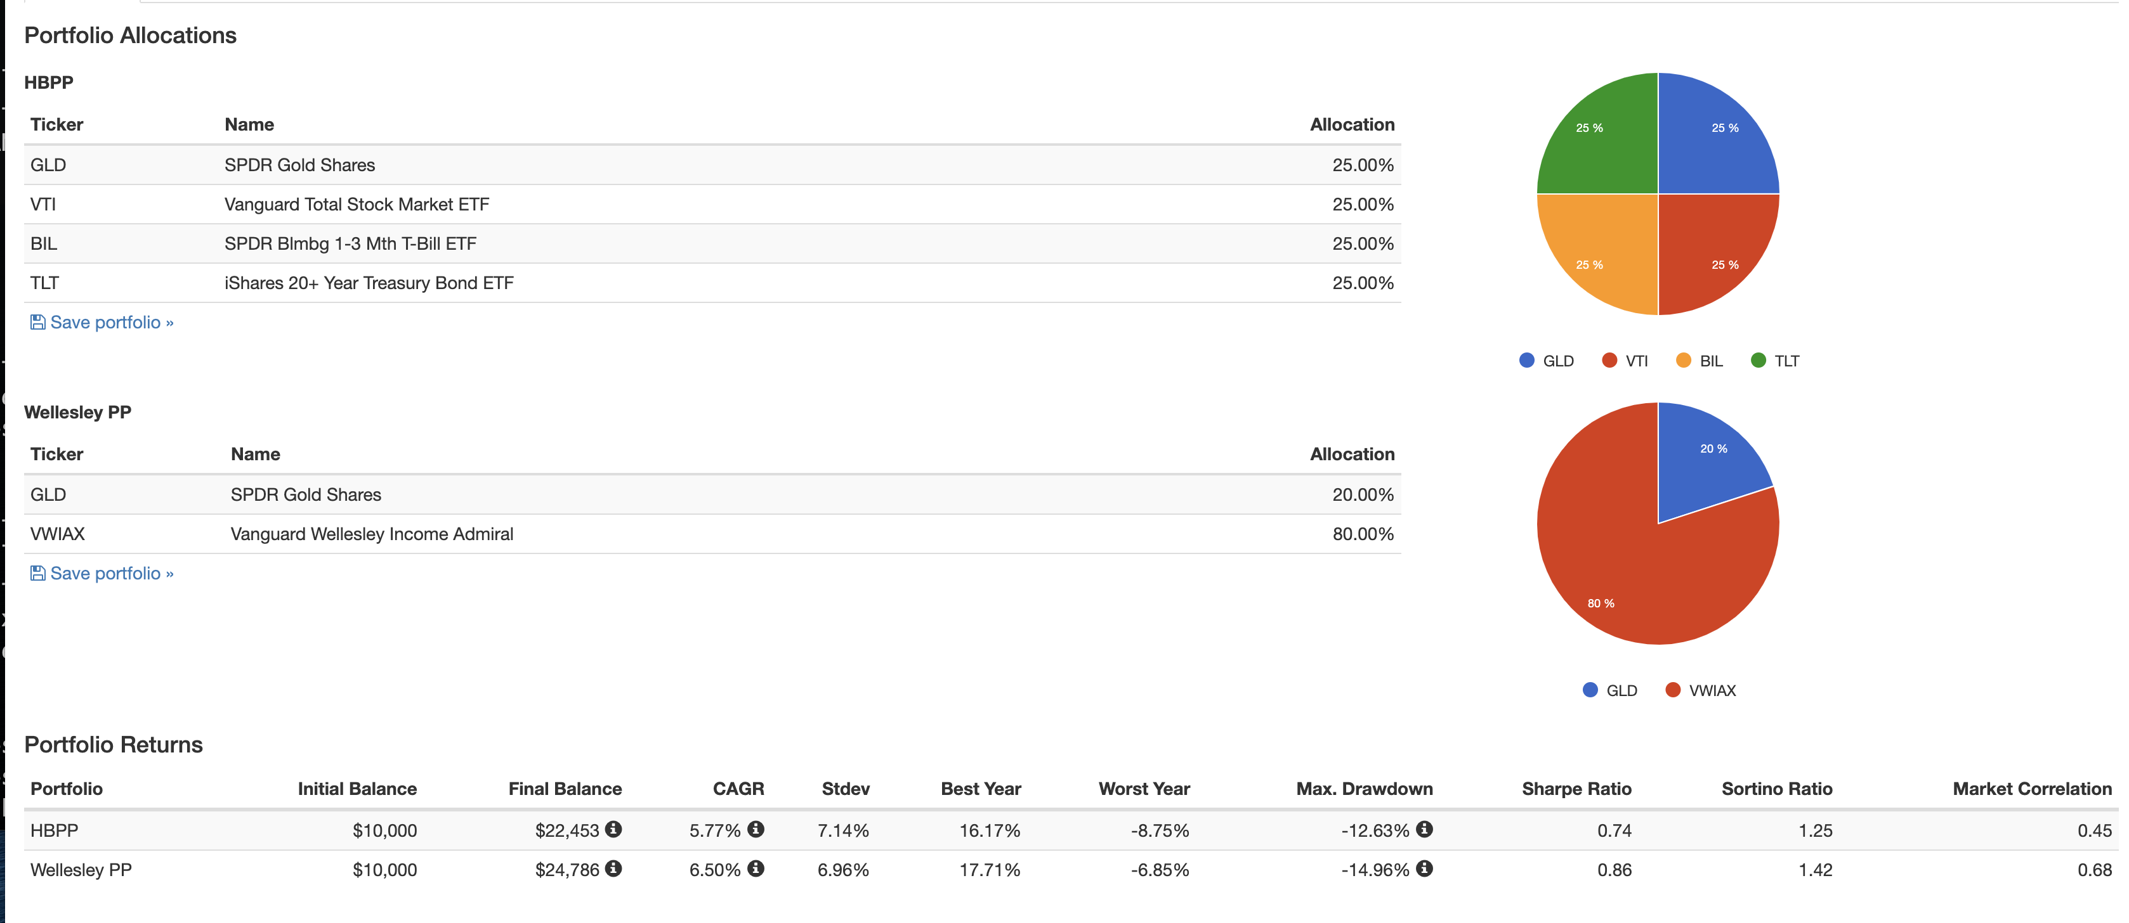
Task: Click info icon next to -12.63% max drawdown
Action: tap(1424, 829)
